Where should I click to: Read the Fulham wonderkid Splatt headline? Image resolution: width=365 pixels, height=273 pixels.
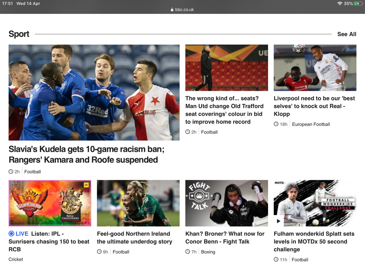pyautogui.click(x=314, y=241)
